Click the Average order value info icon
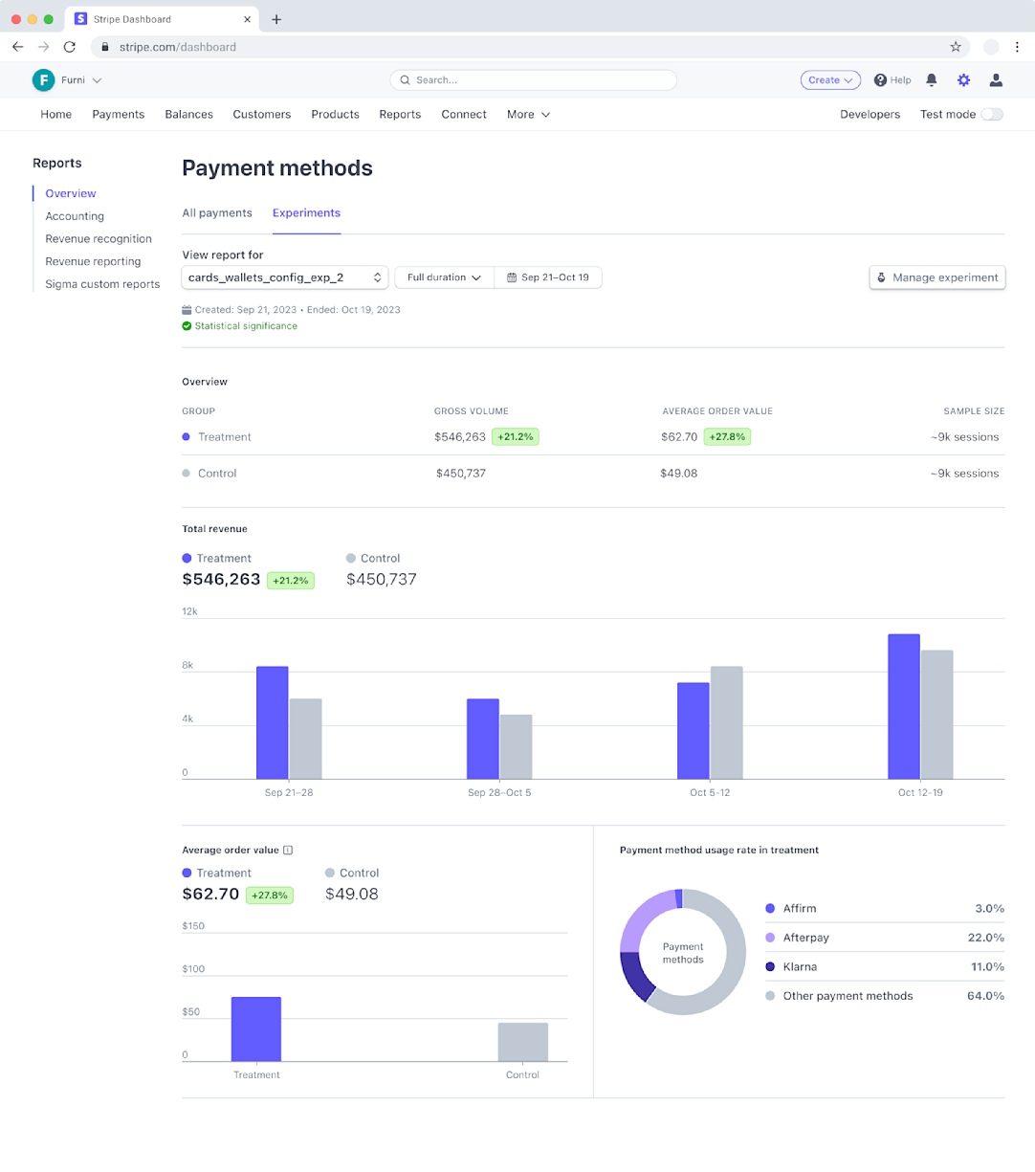The image size is (1035, 1172). click(288, 850)
